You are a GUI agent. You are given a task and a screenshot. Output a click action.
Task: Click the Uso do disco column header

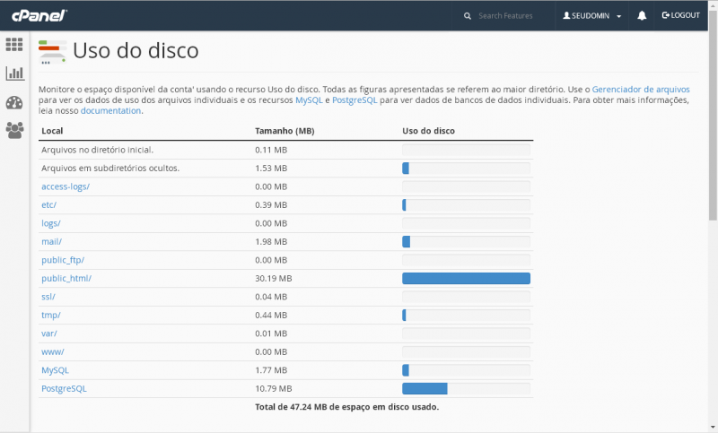click(429, 131)
